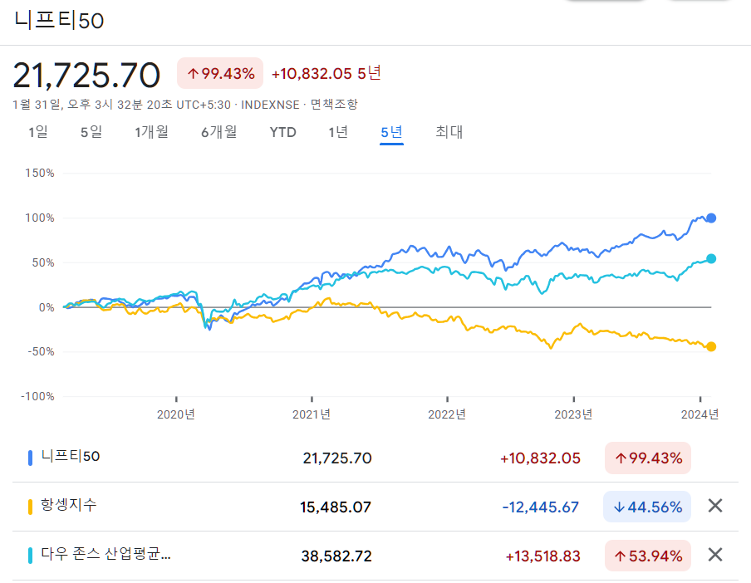Viewport: 751px width, 583px height.
Task: Click the +10,832.05 5년 header text
Action: [326, 73]
